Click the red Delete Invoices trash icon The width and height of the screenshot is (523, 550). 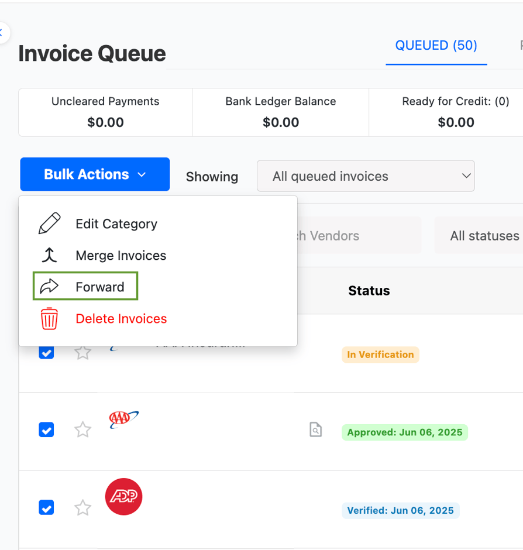[x=49, y=319]
